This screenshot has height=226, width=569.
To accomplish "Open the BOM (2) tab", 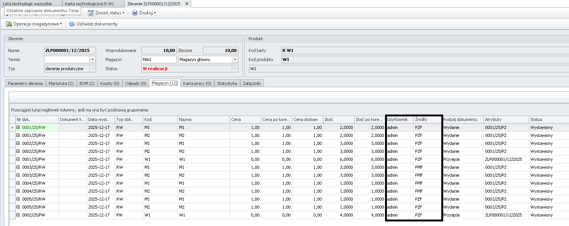I will coord(87,83).
